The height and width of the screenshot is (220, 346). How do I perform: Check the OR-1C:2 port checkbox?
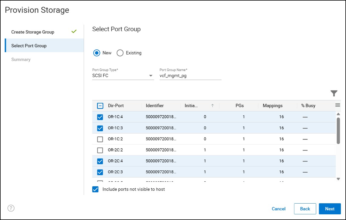point(100,139)
